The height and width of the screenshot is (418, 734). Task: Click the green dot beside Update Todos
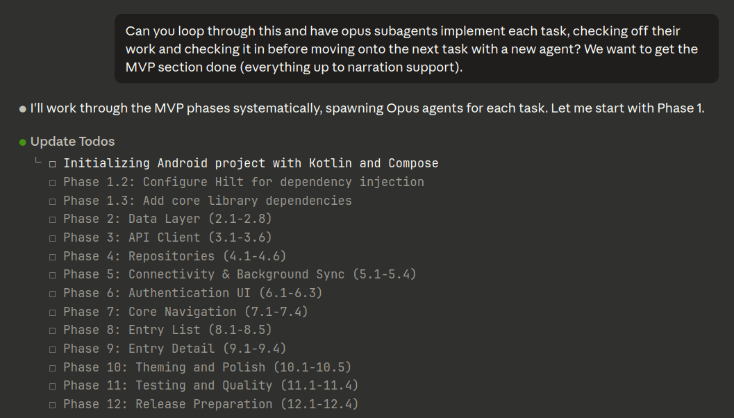[x=23, y=142]
